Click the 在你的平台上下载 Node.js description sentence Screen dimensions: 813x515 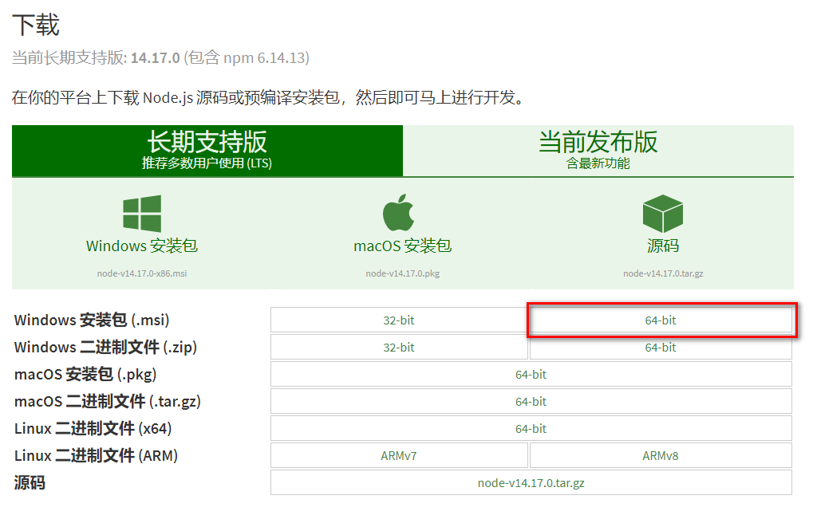point(270,97)
